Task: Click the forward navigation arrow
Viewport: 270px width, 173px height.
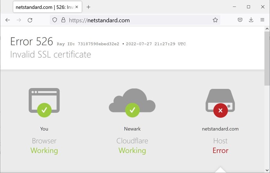Action: 18,20
